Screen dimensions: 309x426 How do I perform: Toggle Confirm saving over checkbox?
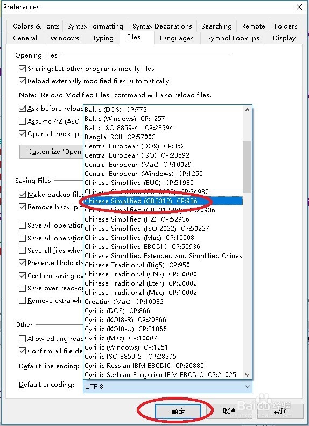(22, 276)
